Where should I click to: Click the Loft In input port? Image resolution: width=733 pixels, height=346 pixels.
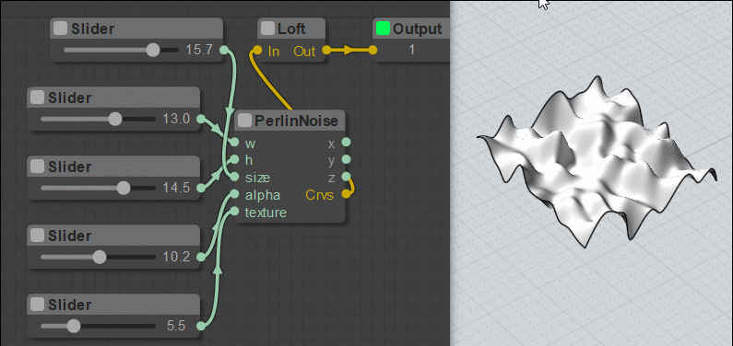pyautogui.click(x=257, y=50)
